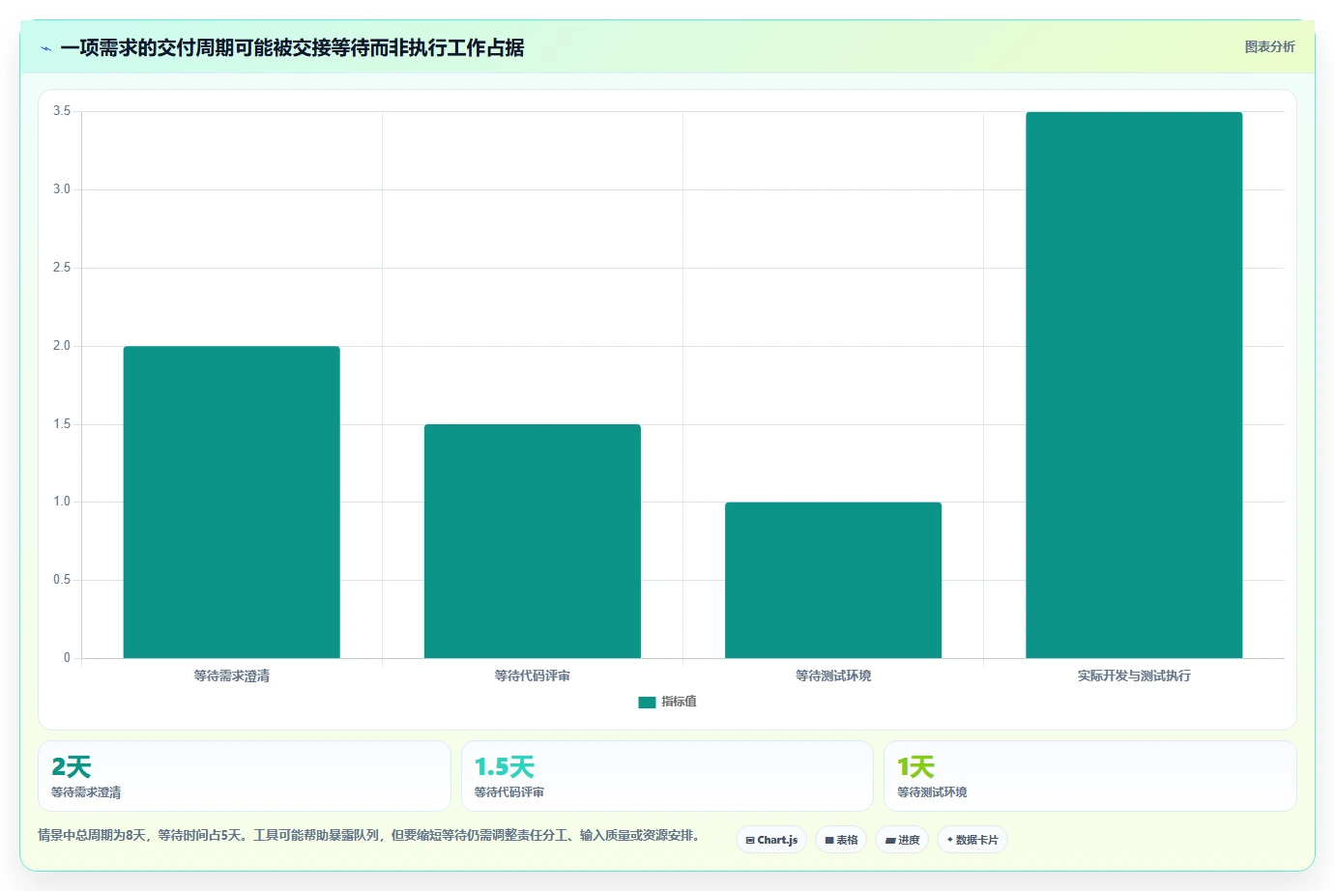
Task: Select the 实际开发与测试执行 bar
Action: click(1134, 385)
